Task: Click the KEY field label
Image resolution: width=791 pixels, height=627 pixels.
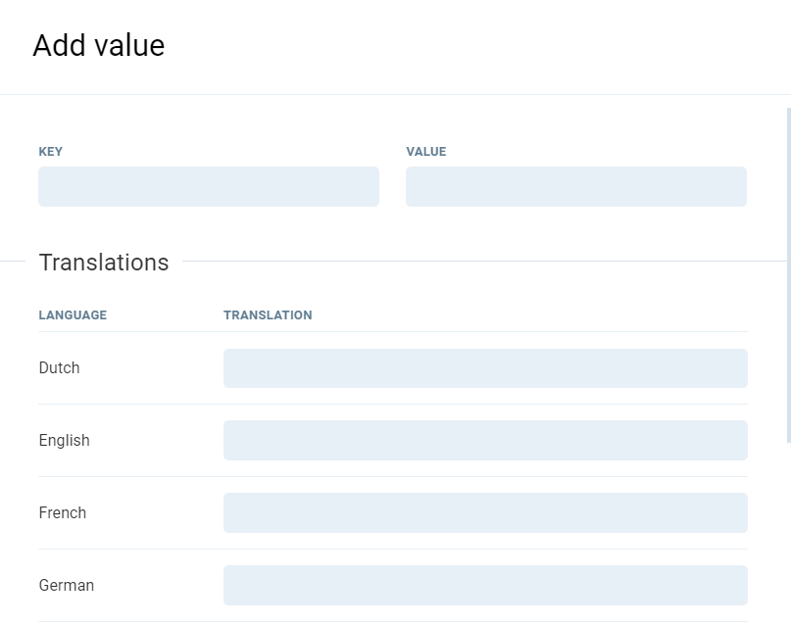Action: pyautogui.click(x=51, y=152)
